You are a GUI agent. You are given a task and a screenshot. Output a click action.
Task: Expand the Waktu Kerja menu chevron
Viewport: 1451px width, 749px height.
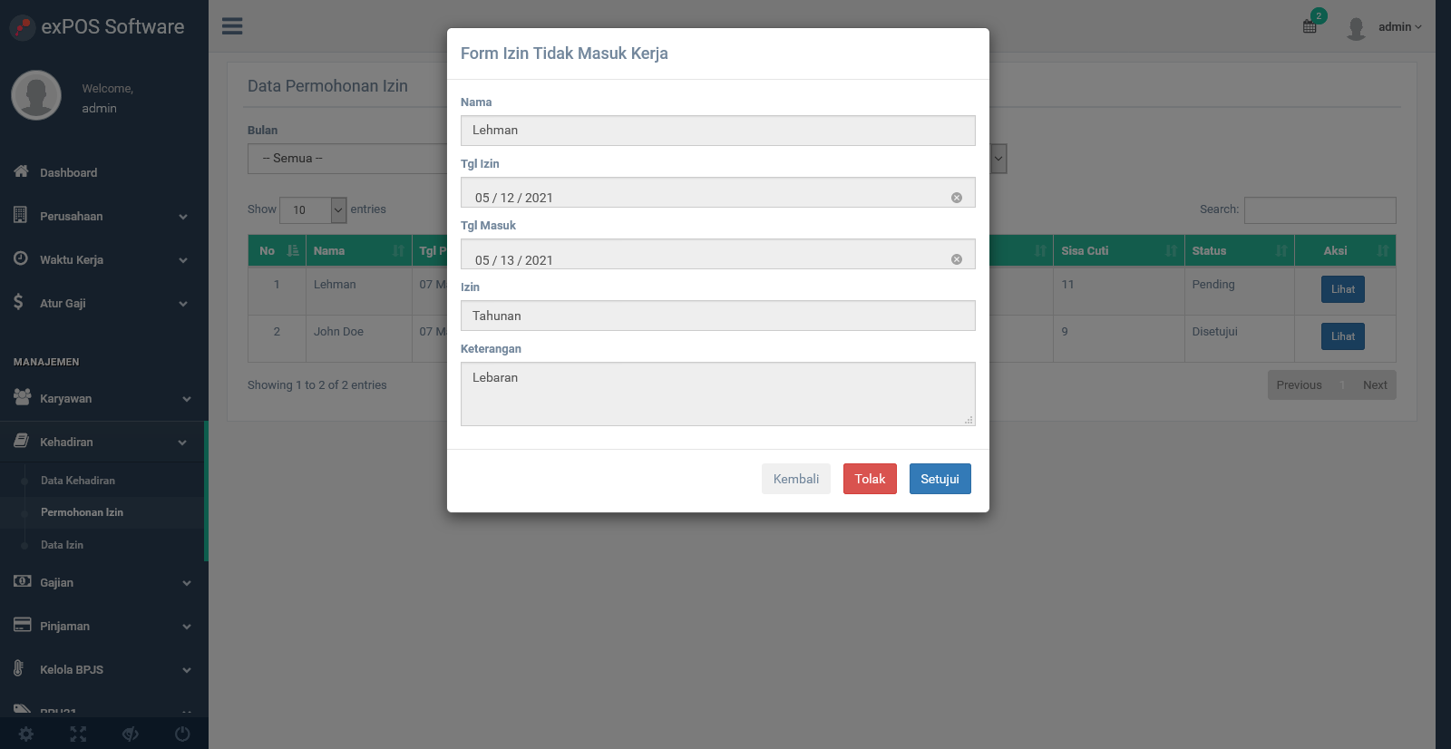[183, 260]
